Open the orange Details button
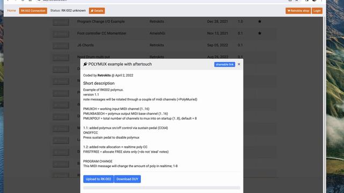 point(97,11)
